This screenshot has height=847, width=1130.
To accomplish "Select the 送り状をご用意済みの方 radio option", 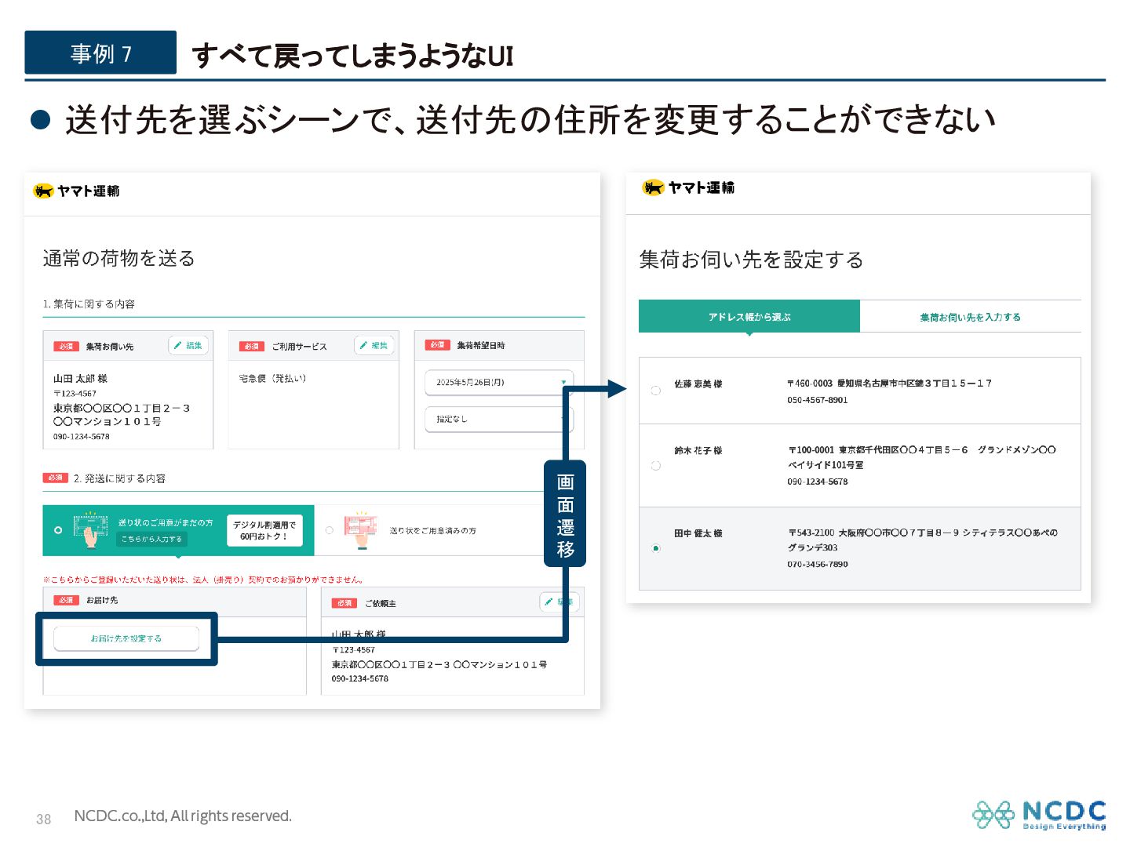I will click(x=330, y=531).
